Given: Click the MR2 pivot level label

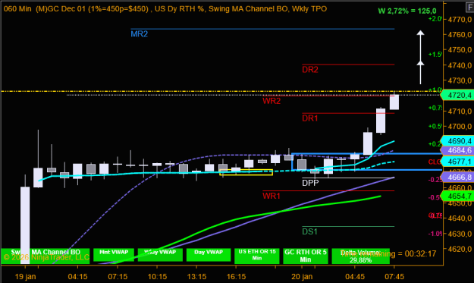Looking at the screenshot, I should click(139, 34).
